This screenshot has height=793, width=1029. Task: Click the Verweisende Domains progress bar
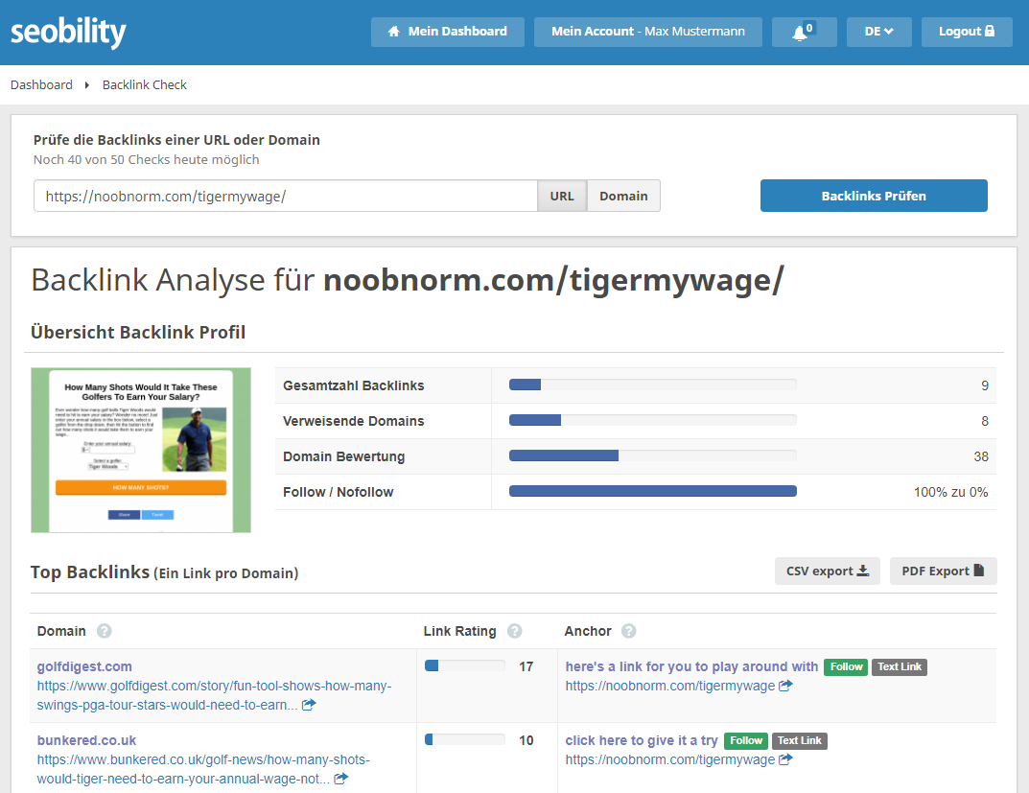click(x=653, y=420)
